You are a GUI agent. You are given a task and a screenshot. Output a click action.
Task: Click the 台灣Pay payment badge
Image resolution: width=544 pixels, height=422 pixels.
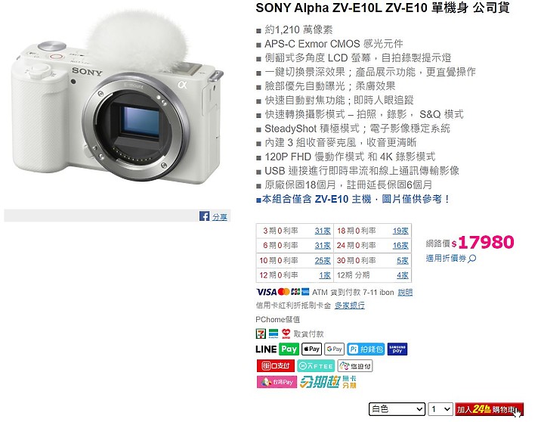(277, 382)
